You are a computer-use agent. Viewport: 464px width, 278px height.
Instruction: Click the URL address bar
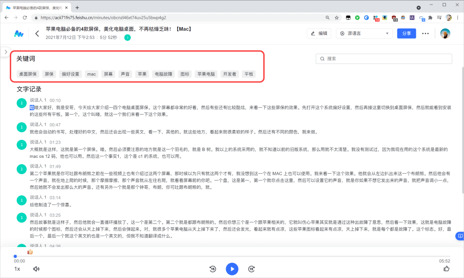[177, 18]
